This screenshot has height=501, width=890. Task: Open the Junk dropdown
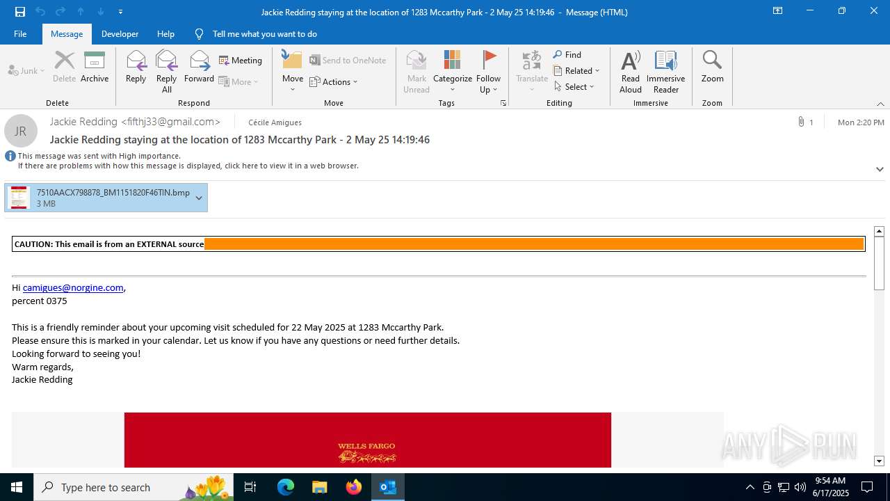coord(26,70)
